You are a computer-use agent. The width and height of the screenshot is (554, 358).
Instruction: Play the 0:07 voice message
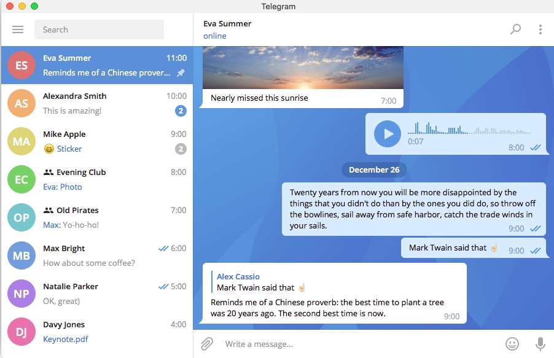pos(387,134)
